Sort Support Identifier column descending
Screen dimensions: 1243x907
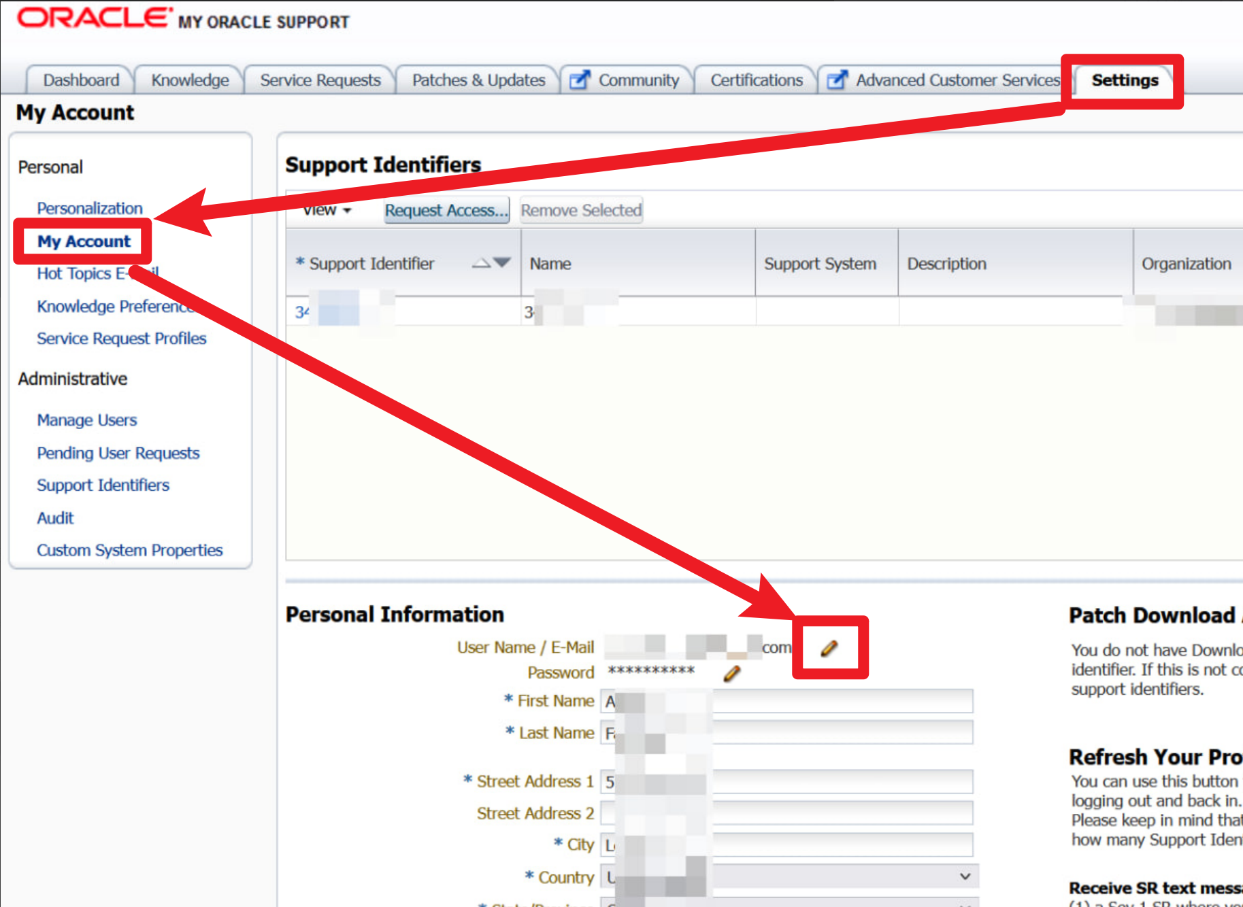[x=502, y=262]
